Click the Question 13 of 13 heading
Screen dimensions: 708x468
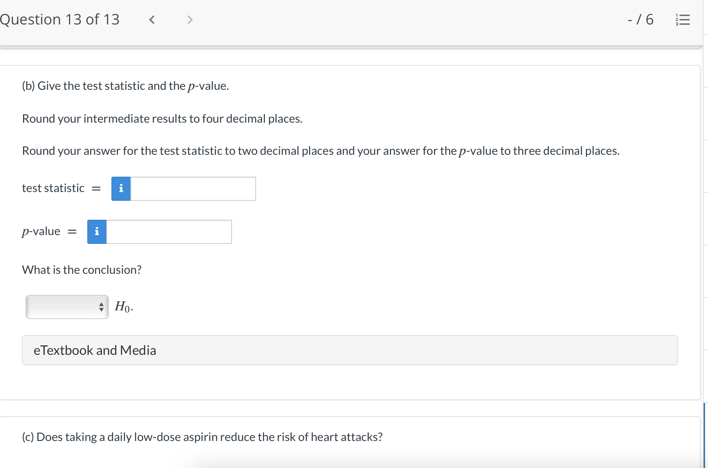pos(60,20)
